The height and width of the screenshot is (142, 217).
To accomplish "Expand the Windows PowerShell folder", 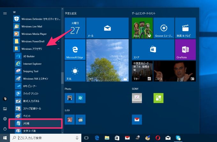I will point(37,41).
